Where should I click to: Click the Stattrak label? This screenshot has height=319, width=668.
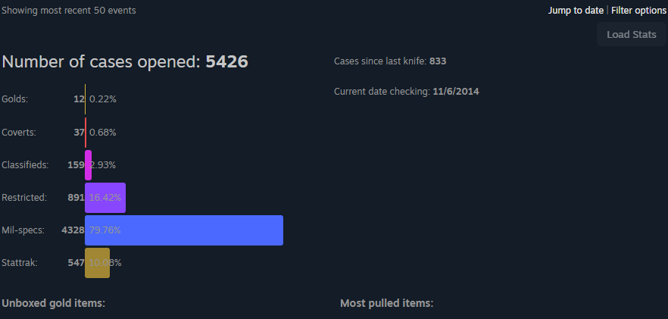[20, 263]
